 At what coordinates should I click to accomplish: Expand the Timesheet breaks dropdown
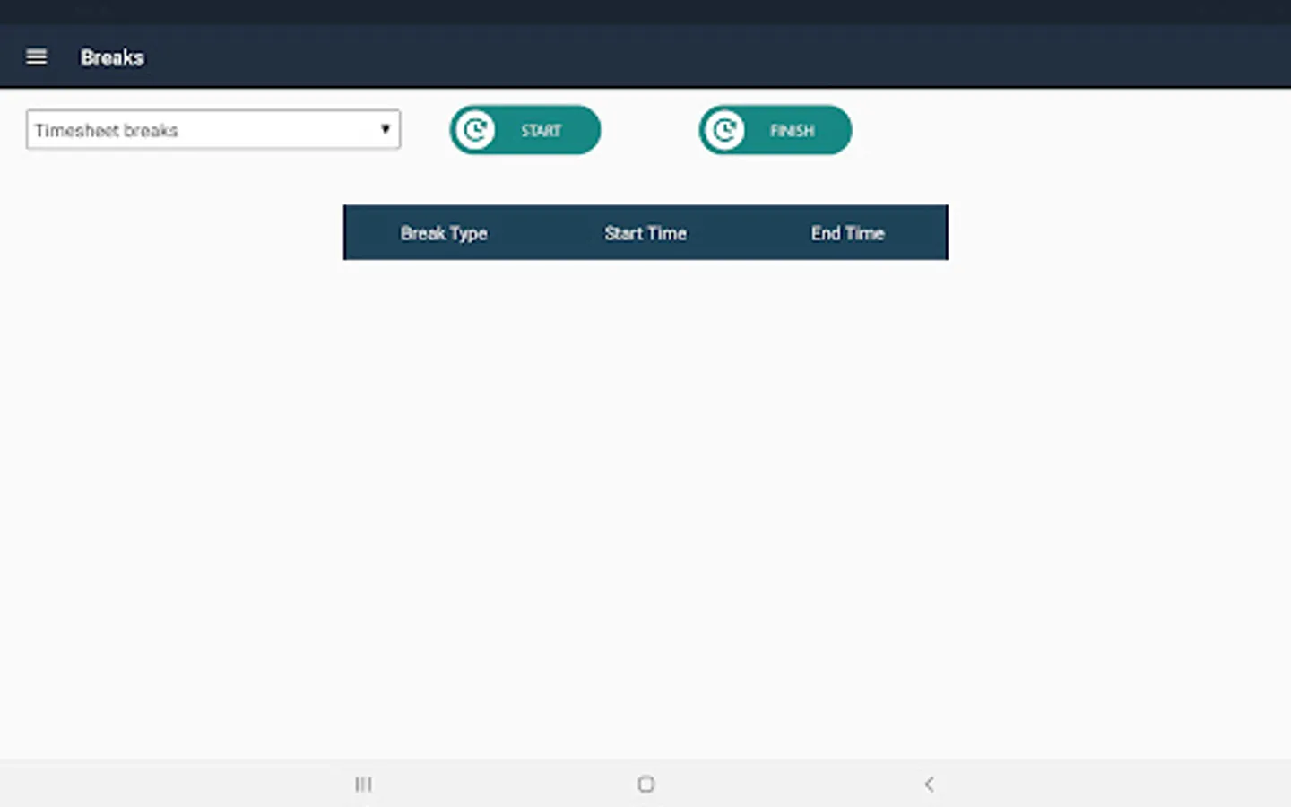coord(213,130)
